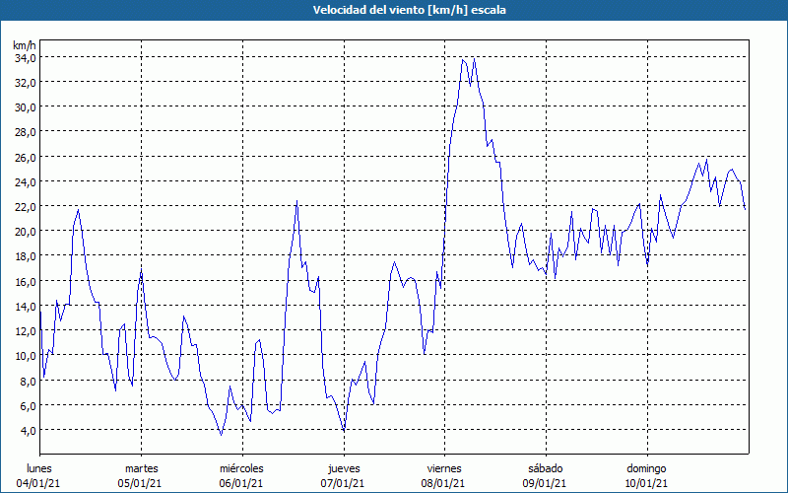Image resolution: width=788 pixels, height=493 pixels.
Task: Click the 09/01/21 date label
Action: point(545,483)
